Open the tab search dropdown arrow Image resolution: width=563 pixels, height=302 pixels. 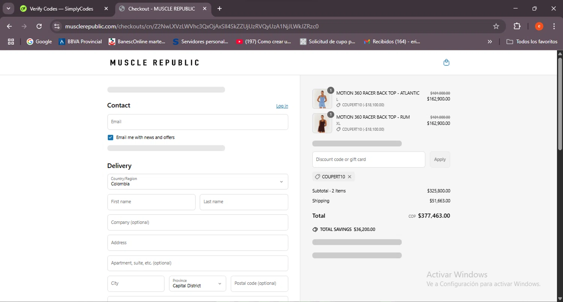point(8,8)
